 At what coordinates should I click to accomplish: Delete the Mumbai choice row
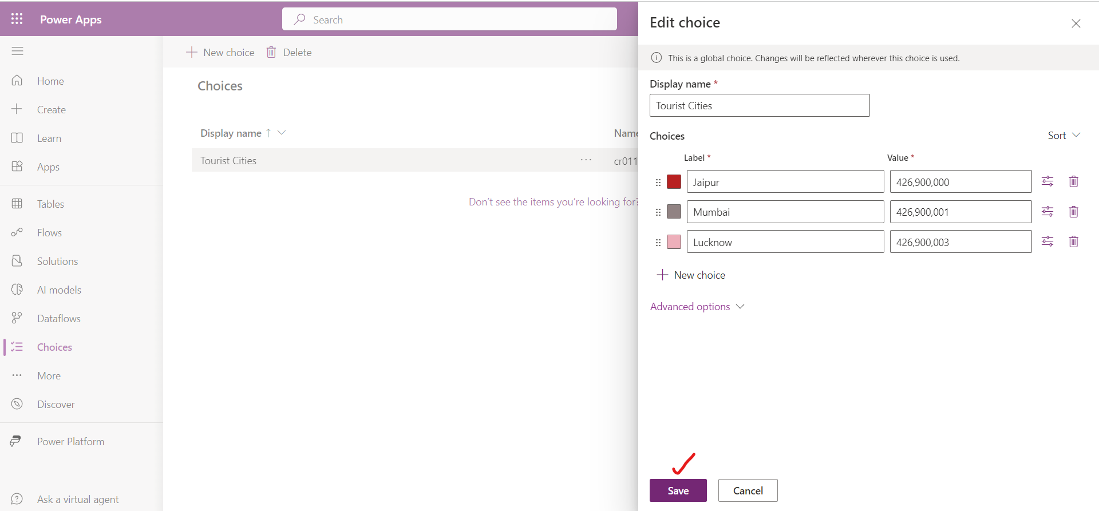(x=1074, y=212)
